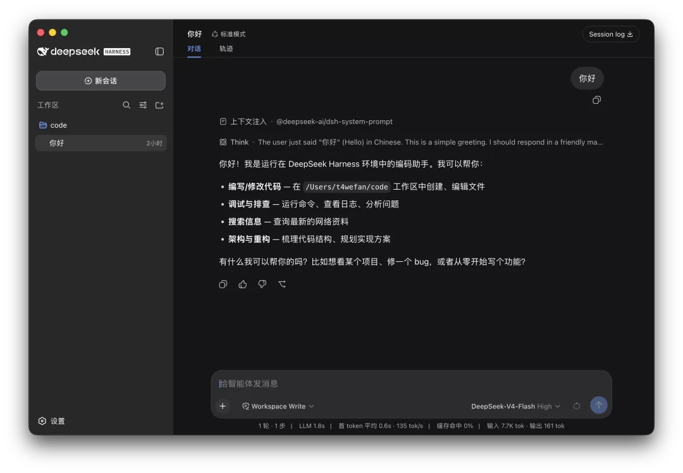This screenshot has width=683, height=473.
Task: Switch to the 轨迹 tab
Action: (x=226, y=49)
